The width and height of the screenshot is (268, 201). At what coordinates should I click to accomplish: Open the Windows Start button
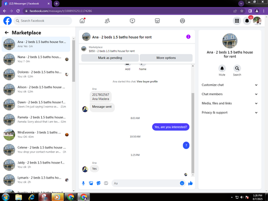[x=5, y=197]
